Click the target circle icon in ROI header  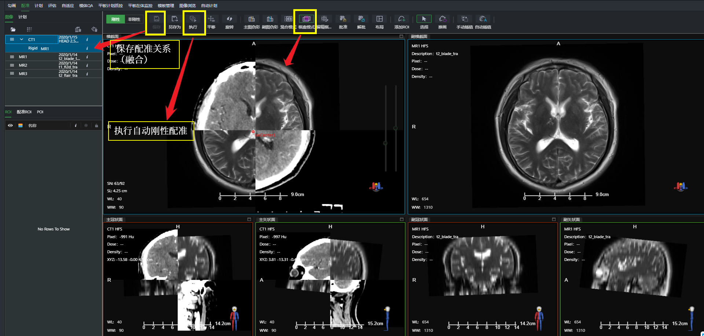tap(86, 125)
